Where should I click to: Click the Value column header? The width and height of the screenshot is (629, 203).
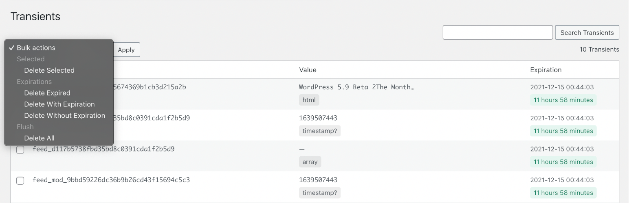[x=308, y=70]
